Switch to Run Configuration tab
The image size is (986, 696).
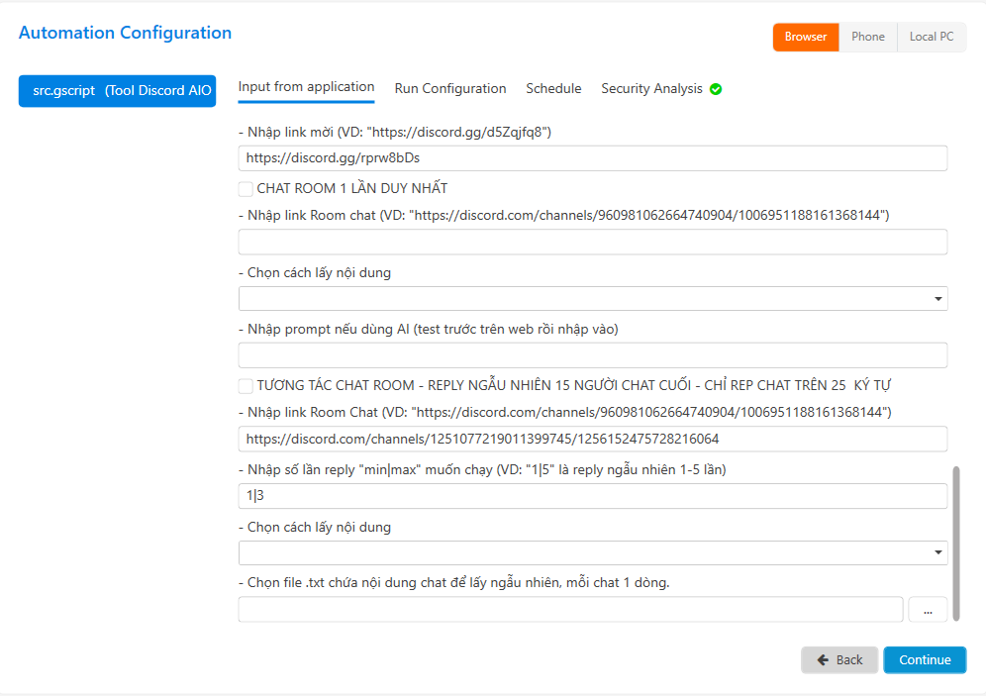450,89
